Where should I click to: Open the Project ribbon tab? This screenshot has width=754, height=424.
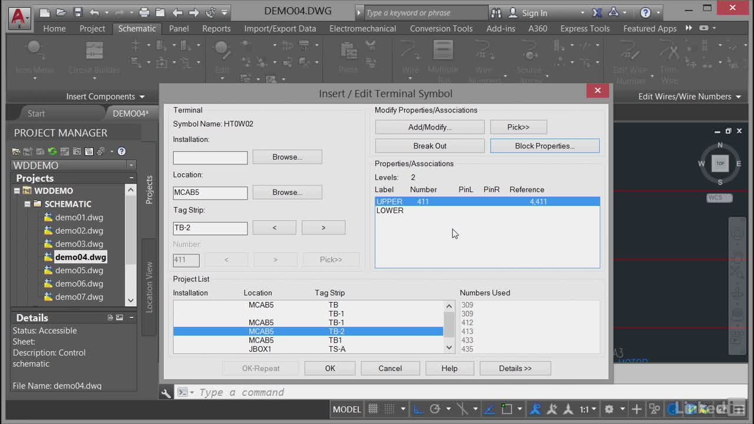92,28
